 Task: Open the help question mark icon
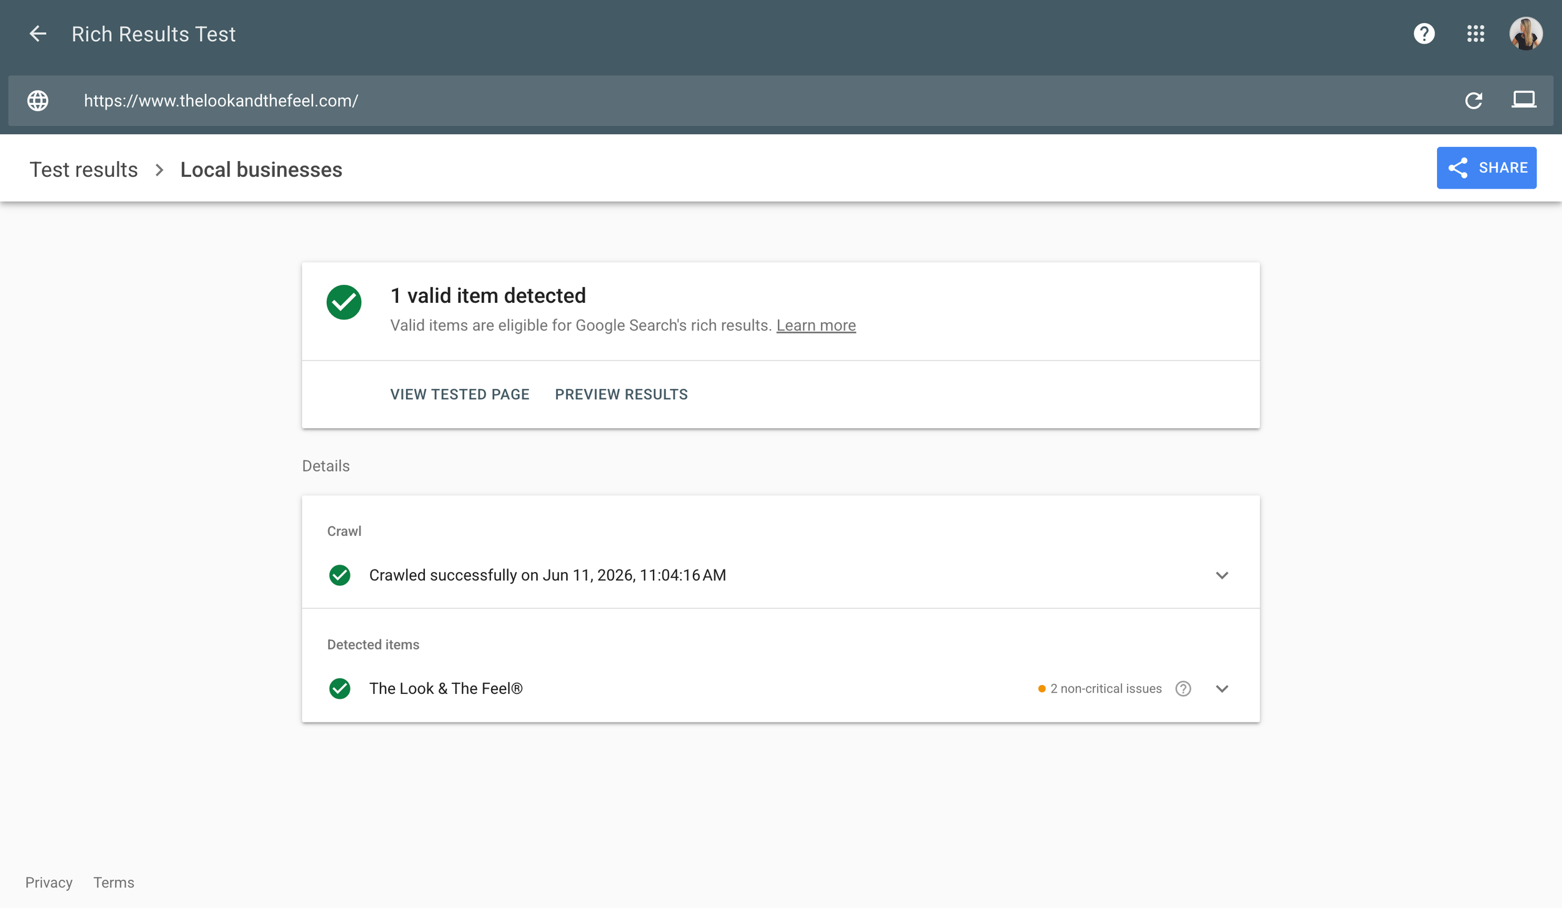tap(1424, 34)
